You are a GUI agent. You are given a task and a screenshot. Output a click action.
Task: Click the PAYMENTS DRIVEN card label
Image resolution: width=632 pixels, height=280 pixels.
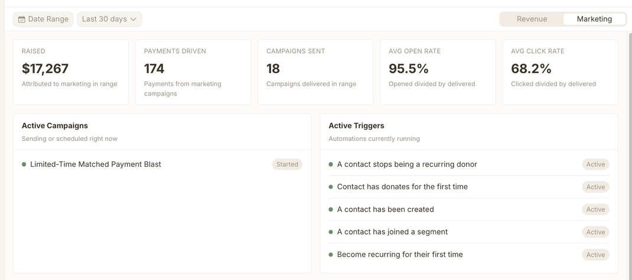pos(175,51)
